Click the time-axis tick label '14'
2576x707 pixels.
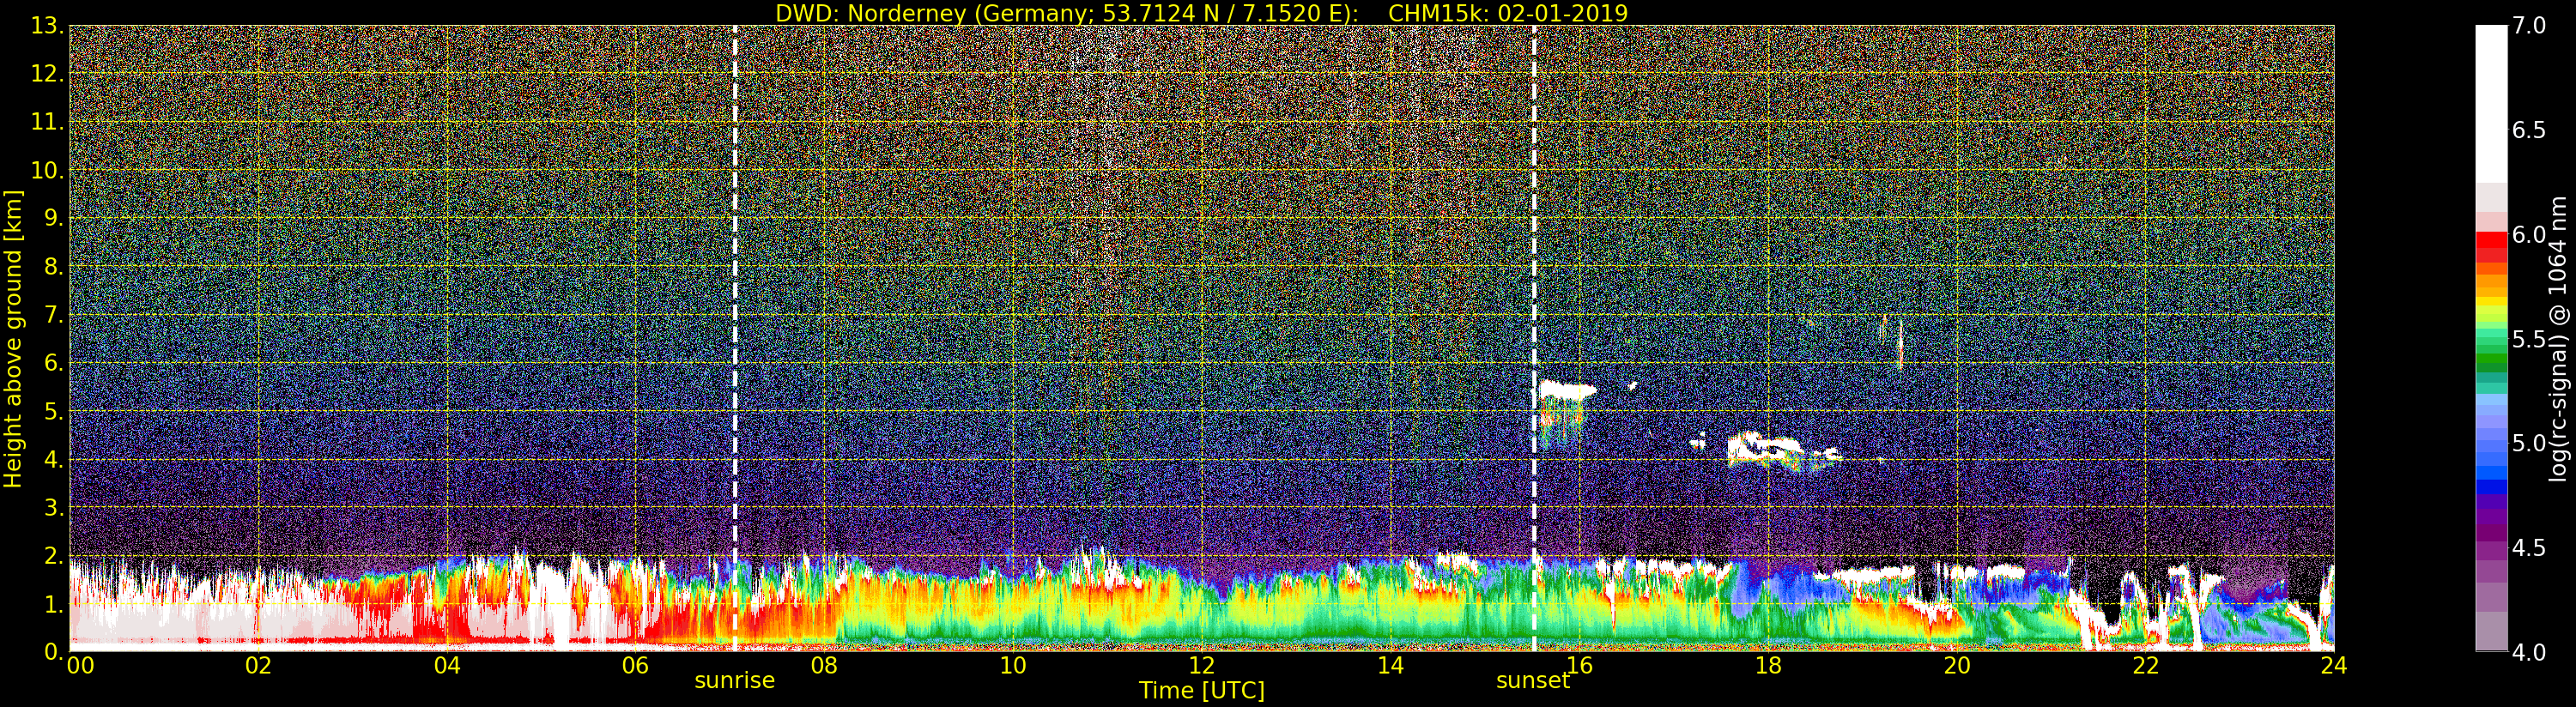(1390, 666)
